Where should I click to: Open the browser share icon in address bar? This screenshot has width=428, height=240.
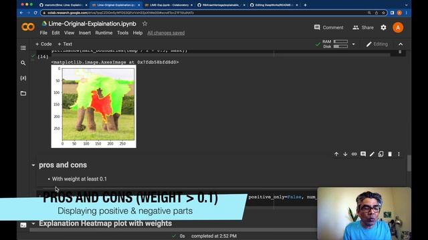[x=377, y=13]
